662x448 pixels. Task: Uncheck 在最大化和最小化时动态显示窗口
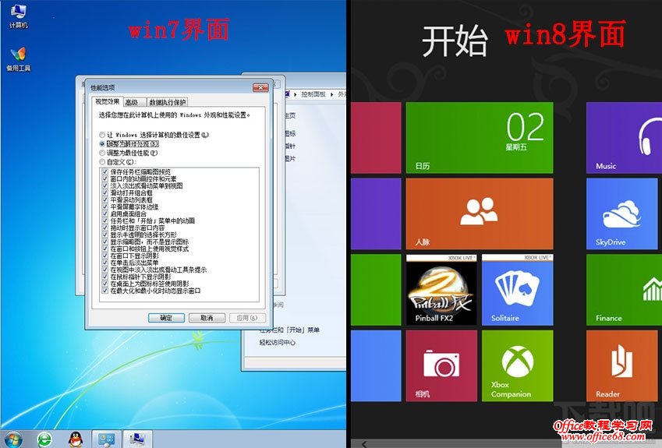(x=104, y=291)
